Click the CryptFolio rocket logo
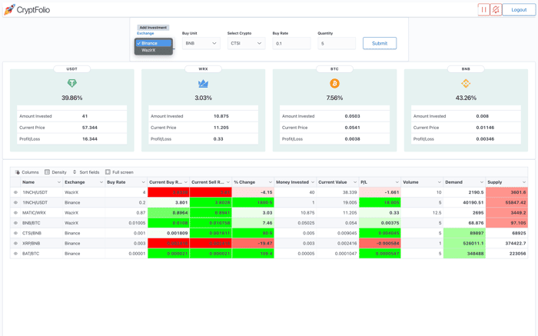 click(9, 9)
